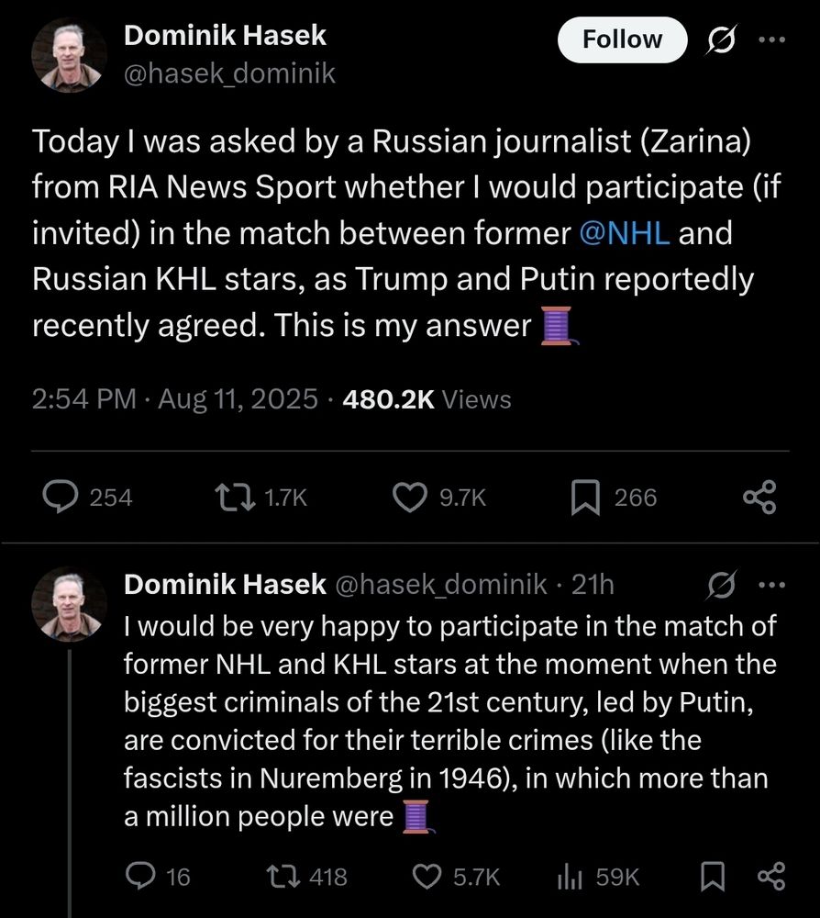This screenshot has height=918, width=820.
Task: Share the thread reply tweet
Action: click(x=770, y=877)
